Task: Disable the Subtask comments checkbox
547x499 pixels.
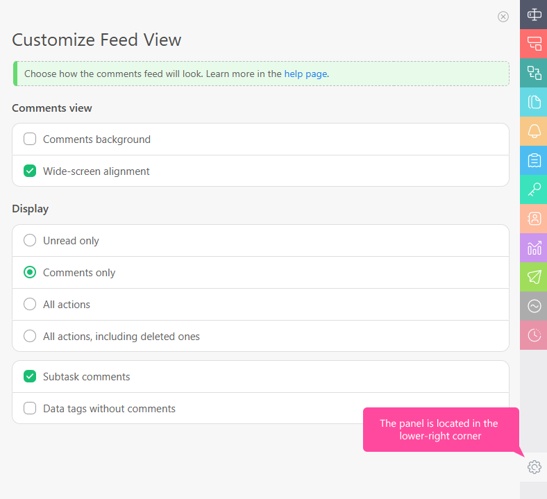Action: pyautogui.click(x=30, y=377)
